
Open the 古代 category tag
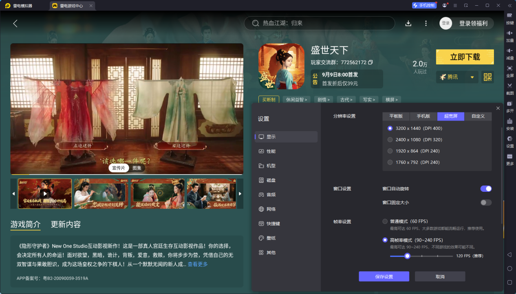point(346,99)
